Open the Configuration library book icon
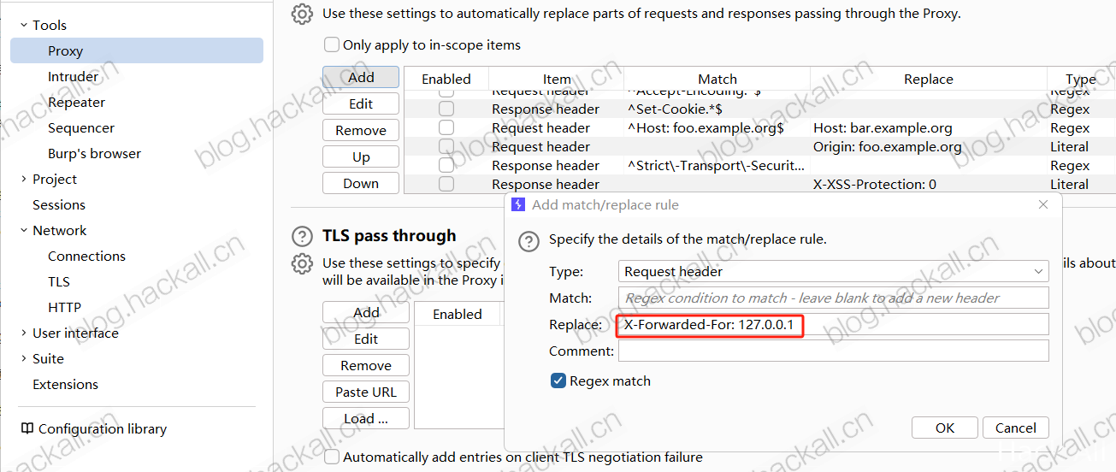1116x472 pixels. [27, 428]
